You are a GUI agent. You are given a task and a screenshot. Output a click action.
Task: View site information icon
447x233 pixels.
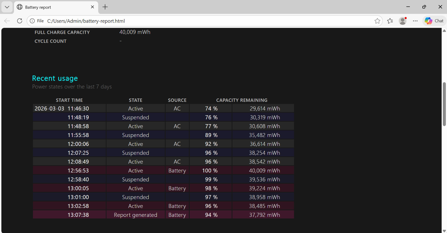coord(32,21)
